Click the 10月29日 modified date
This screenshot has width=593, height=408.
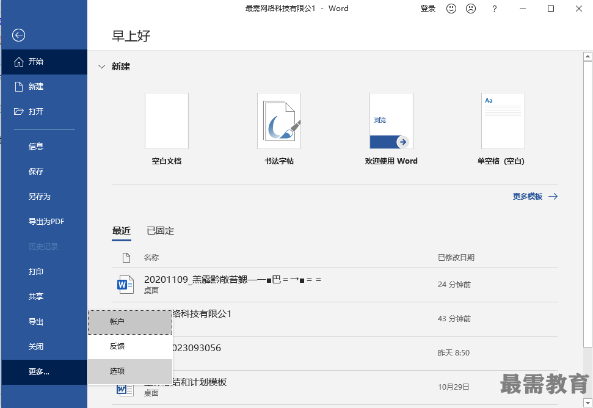click(453, 387)
